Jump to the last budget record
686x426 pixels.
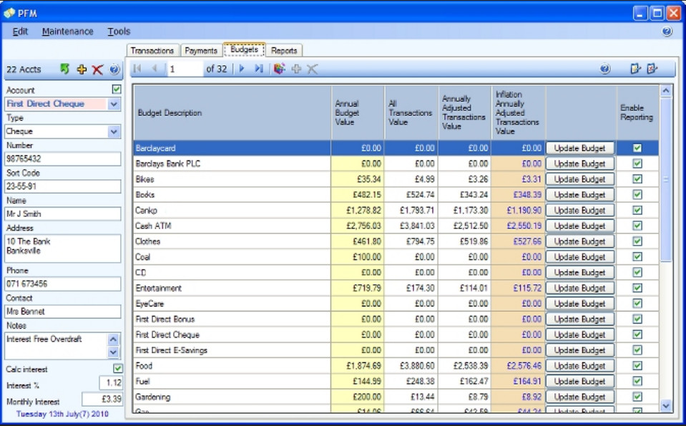click(259, 69)
